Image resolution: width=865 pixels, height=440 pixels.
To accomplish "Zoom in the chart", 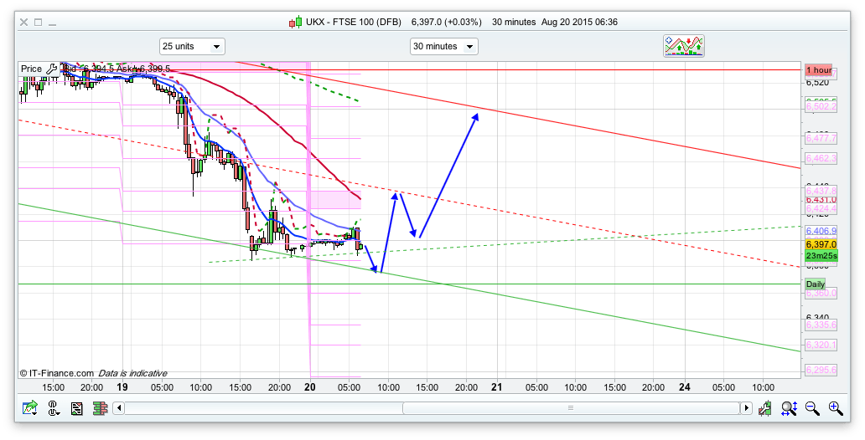I will (x=835, y=408).
